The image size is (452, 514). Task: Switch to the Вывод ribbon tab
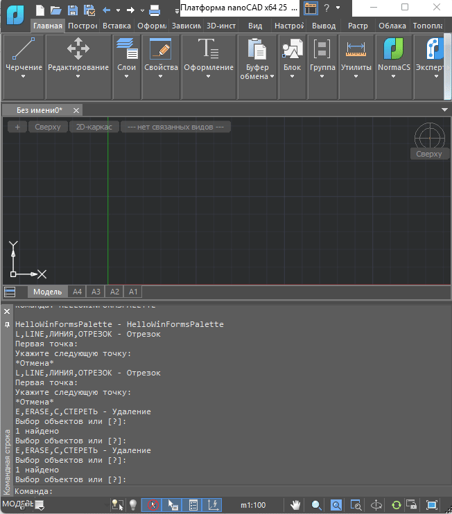point(324,26)
